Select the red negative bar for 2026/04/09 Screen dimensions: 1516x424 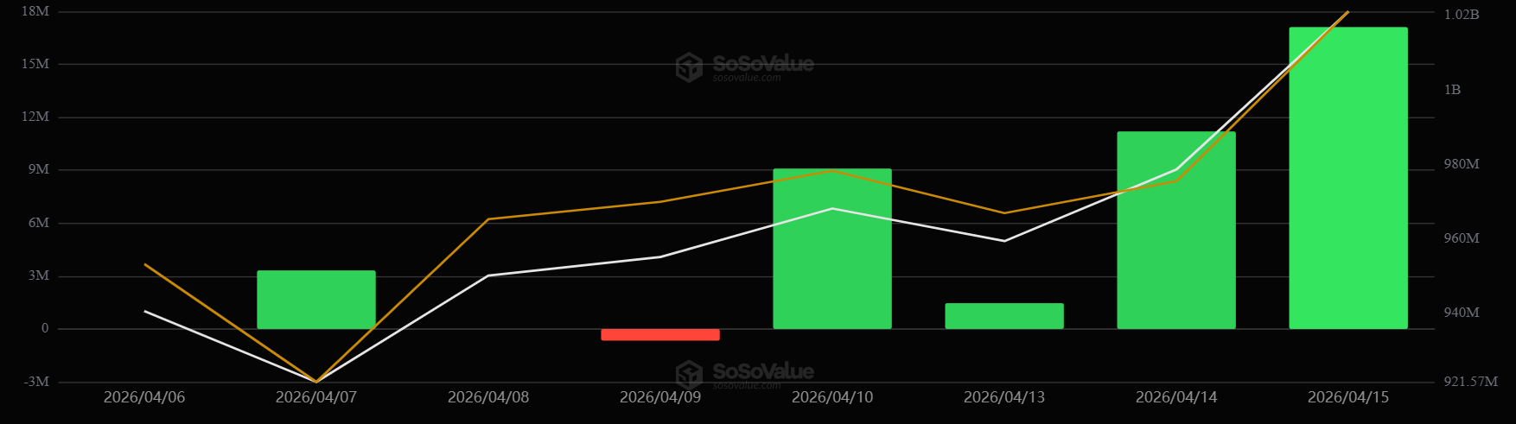click(660, 334)
